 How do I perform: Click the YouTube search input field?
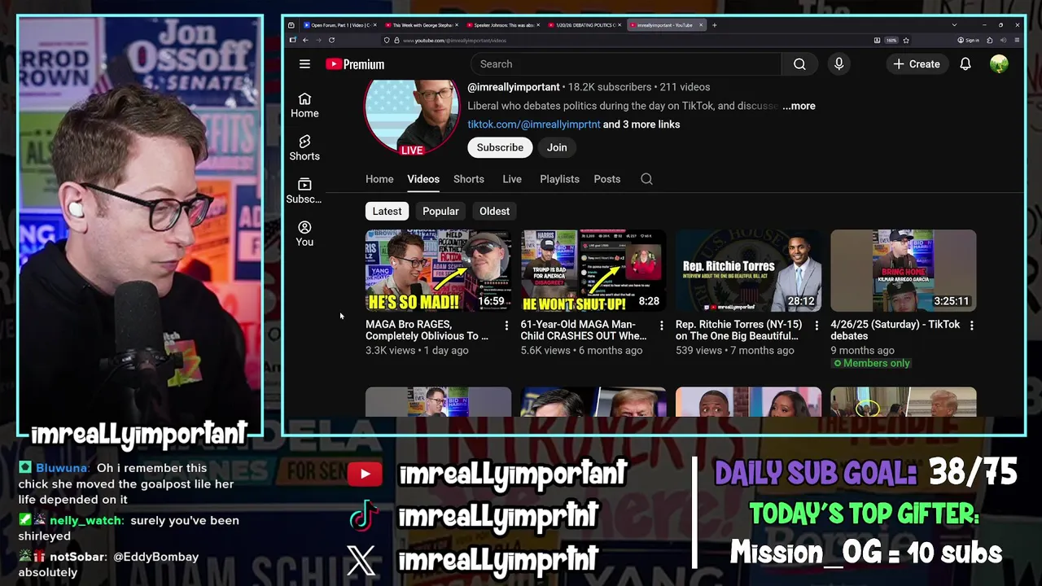point(626,64)
